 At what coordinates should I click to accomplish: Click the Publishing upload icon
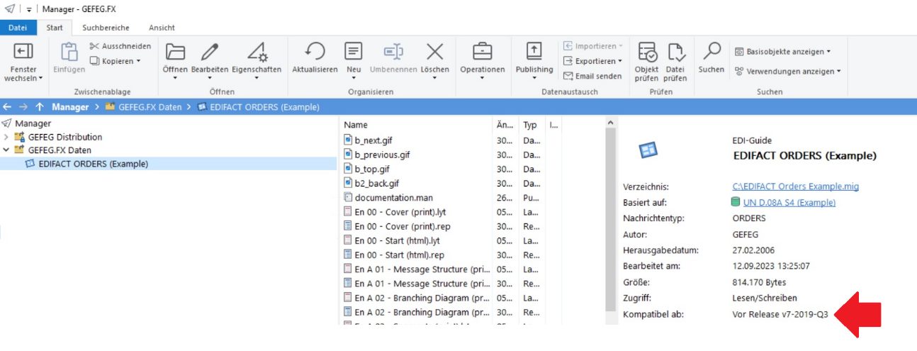point(534,52)
